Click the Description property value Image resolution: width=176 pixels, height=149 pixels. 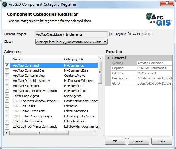(154, 78)
